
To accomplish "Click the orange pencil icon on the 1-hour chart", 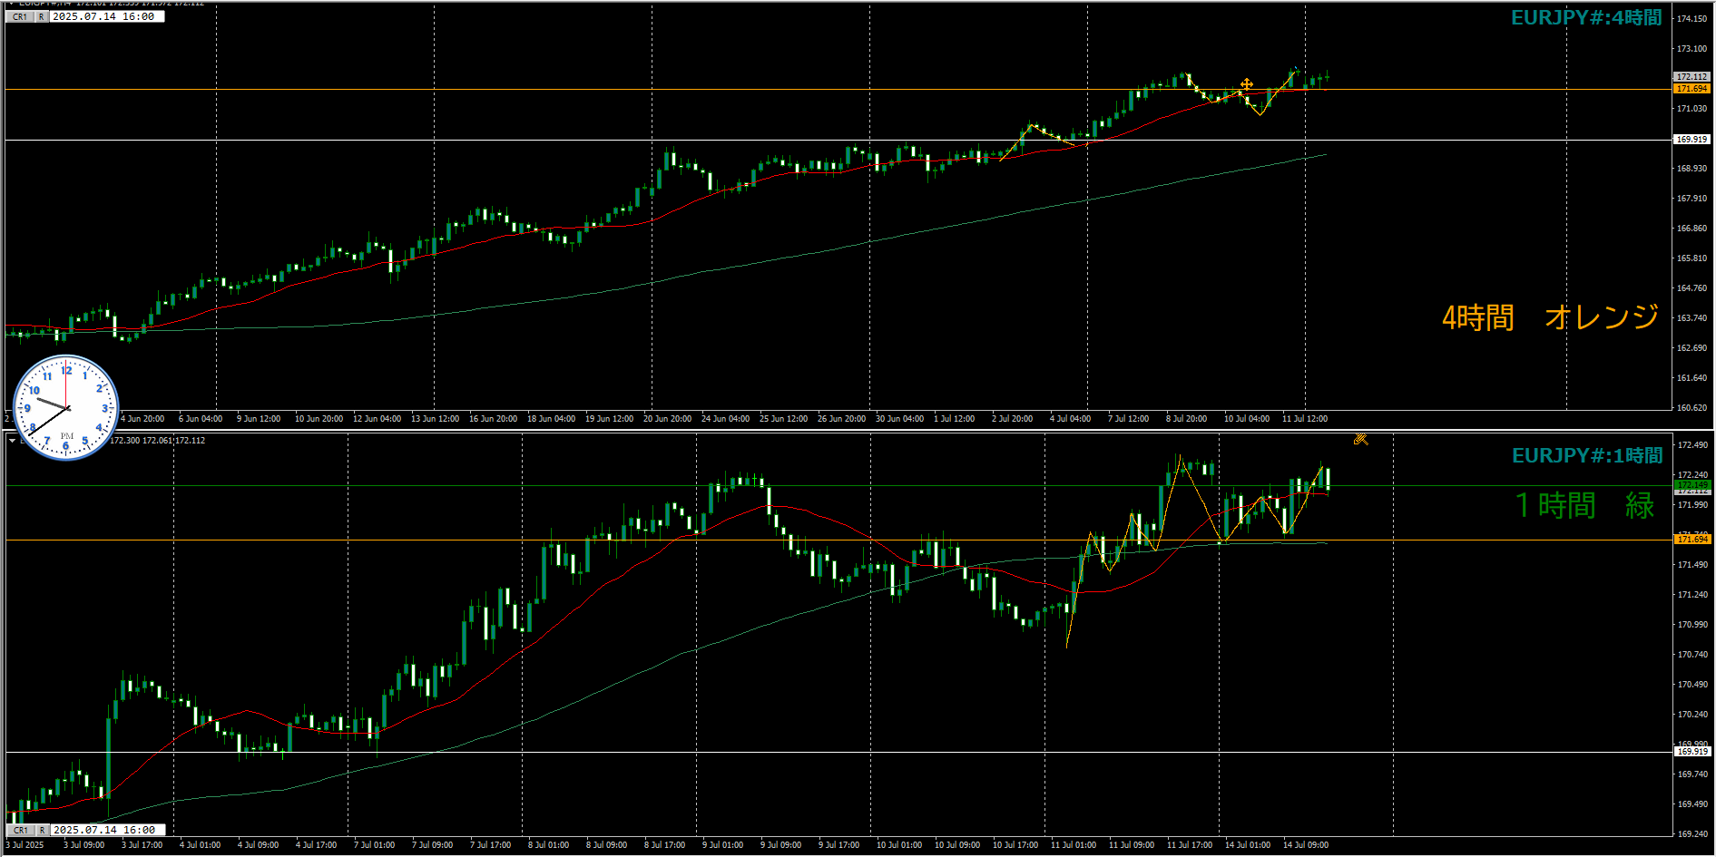I will point(1360,439).
